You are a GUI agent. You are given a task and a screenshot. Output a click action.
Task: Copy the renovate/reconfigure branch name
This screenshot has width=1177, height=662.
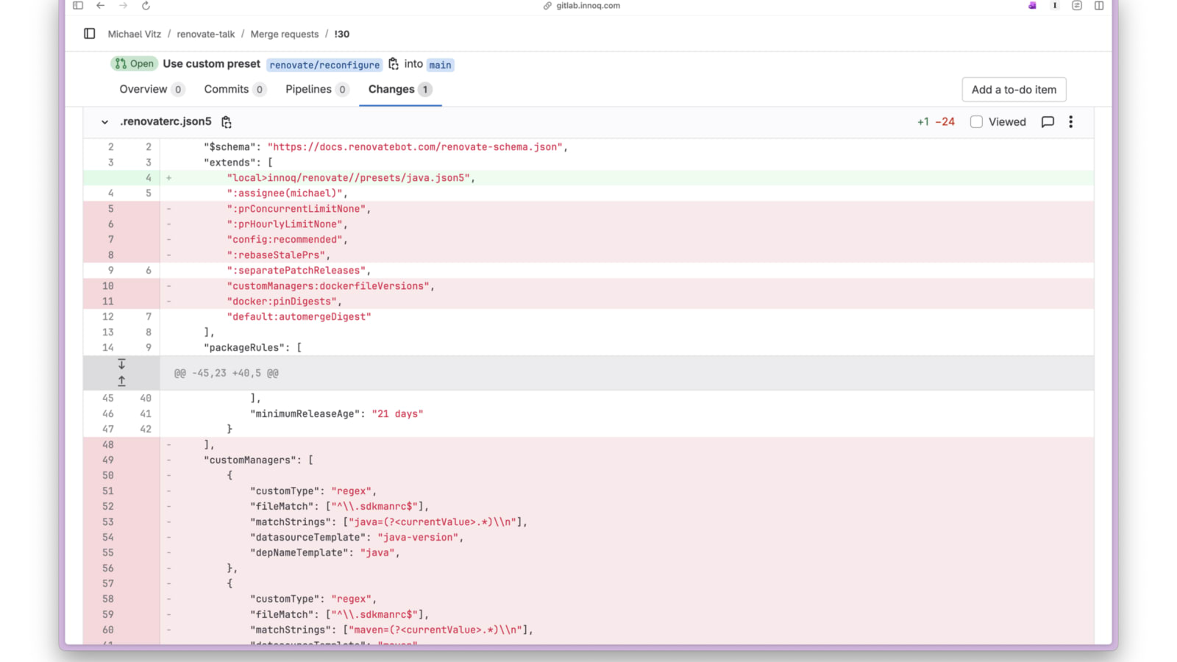tap(394, 64)
